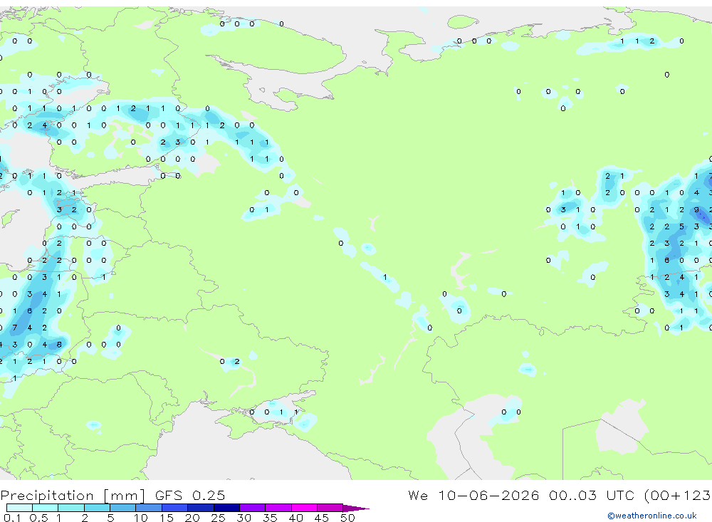
Task: Click the "15" legend scale label
Action: coord(167,518)
